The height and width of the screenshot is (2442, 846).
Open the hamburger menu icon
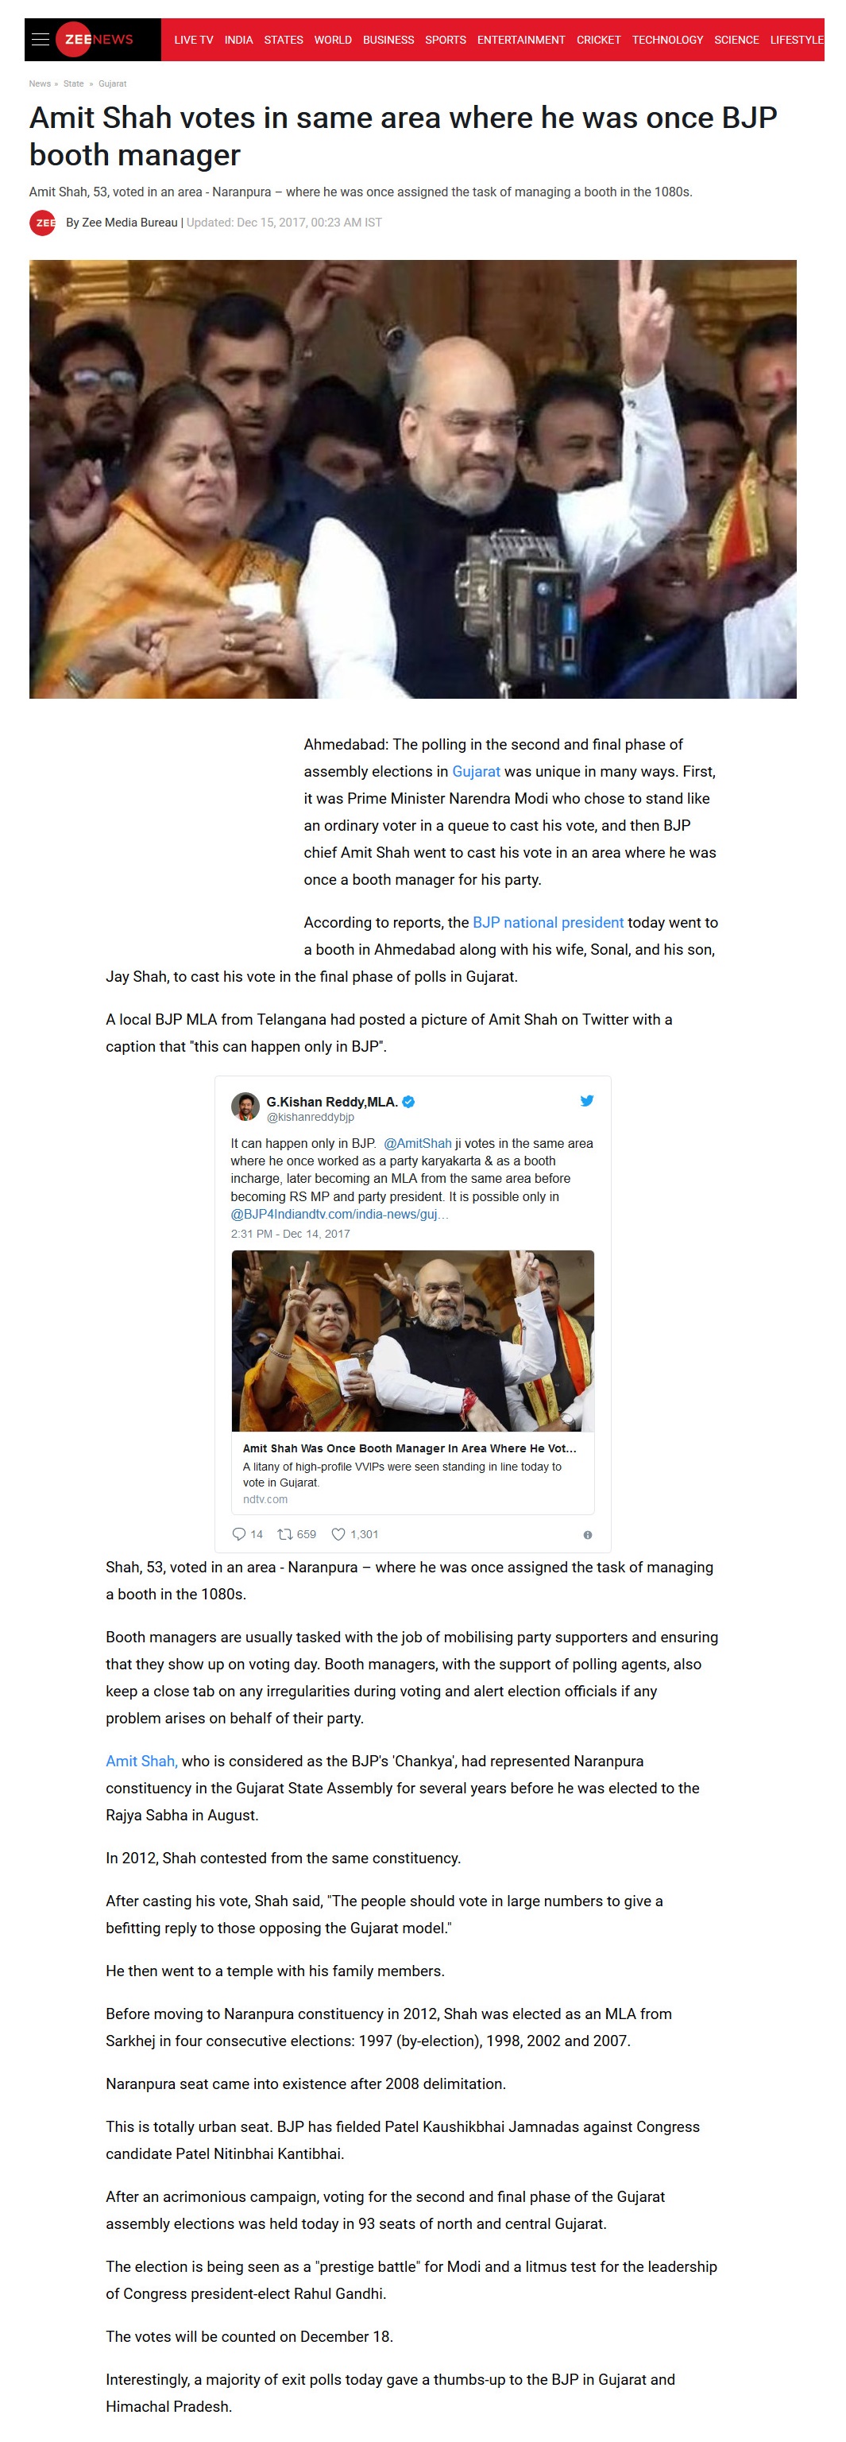click(x=40, y=39)
